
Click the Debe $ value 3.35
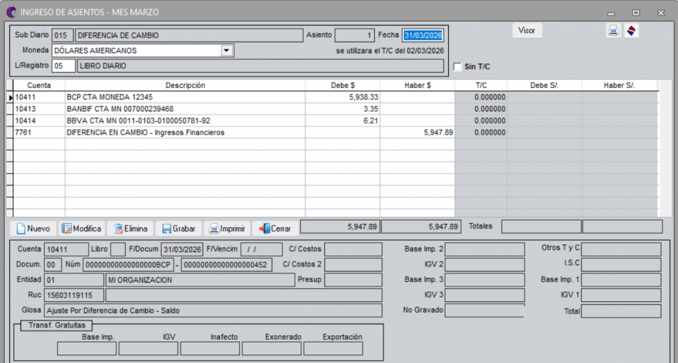[371, 109]
